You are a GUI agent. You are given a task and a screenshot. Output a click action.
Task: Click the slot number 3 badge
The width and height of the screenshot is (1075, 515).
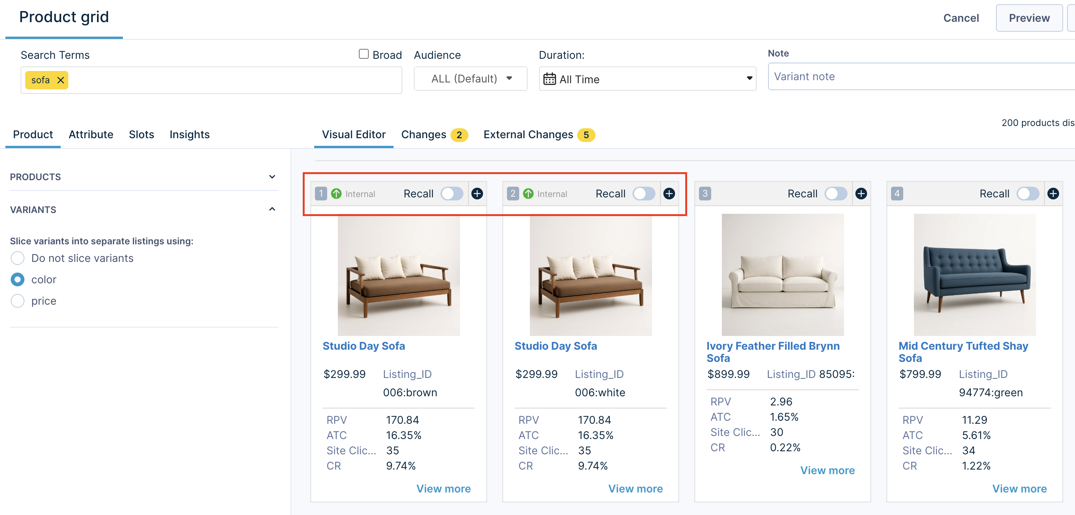tap(705, 194)
